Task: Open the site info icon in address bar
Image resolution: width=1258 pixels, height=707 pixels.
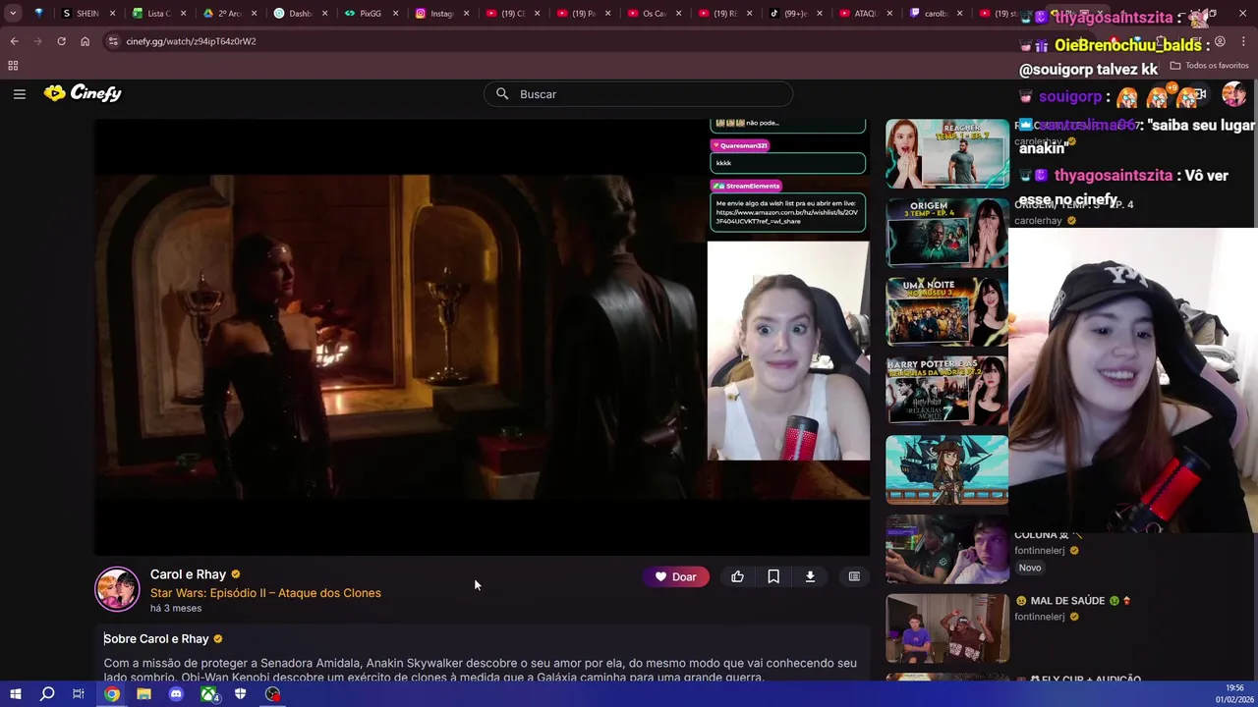Action: (x=113, y=41)
